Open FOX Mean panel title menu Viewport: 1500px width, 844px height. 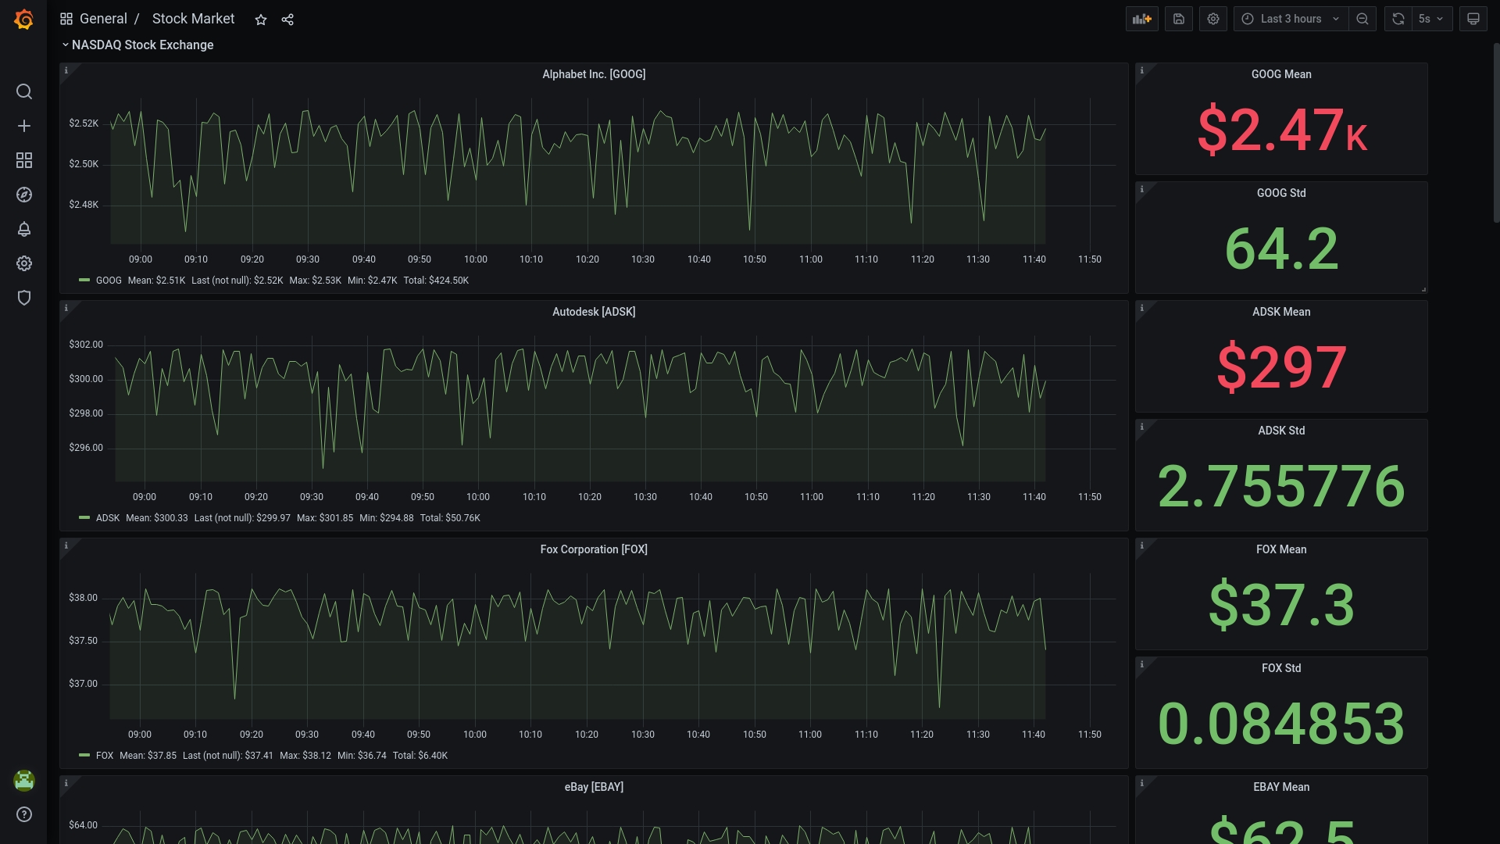(1281, 549)
